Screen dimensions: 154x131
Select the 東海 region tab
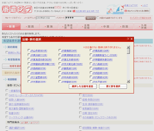pos(49,26)
